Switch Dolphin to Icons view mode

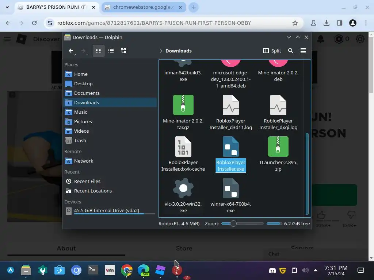tap(99, 51)
